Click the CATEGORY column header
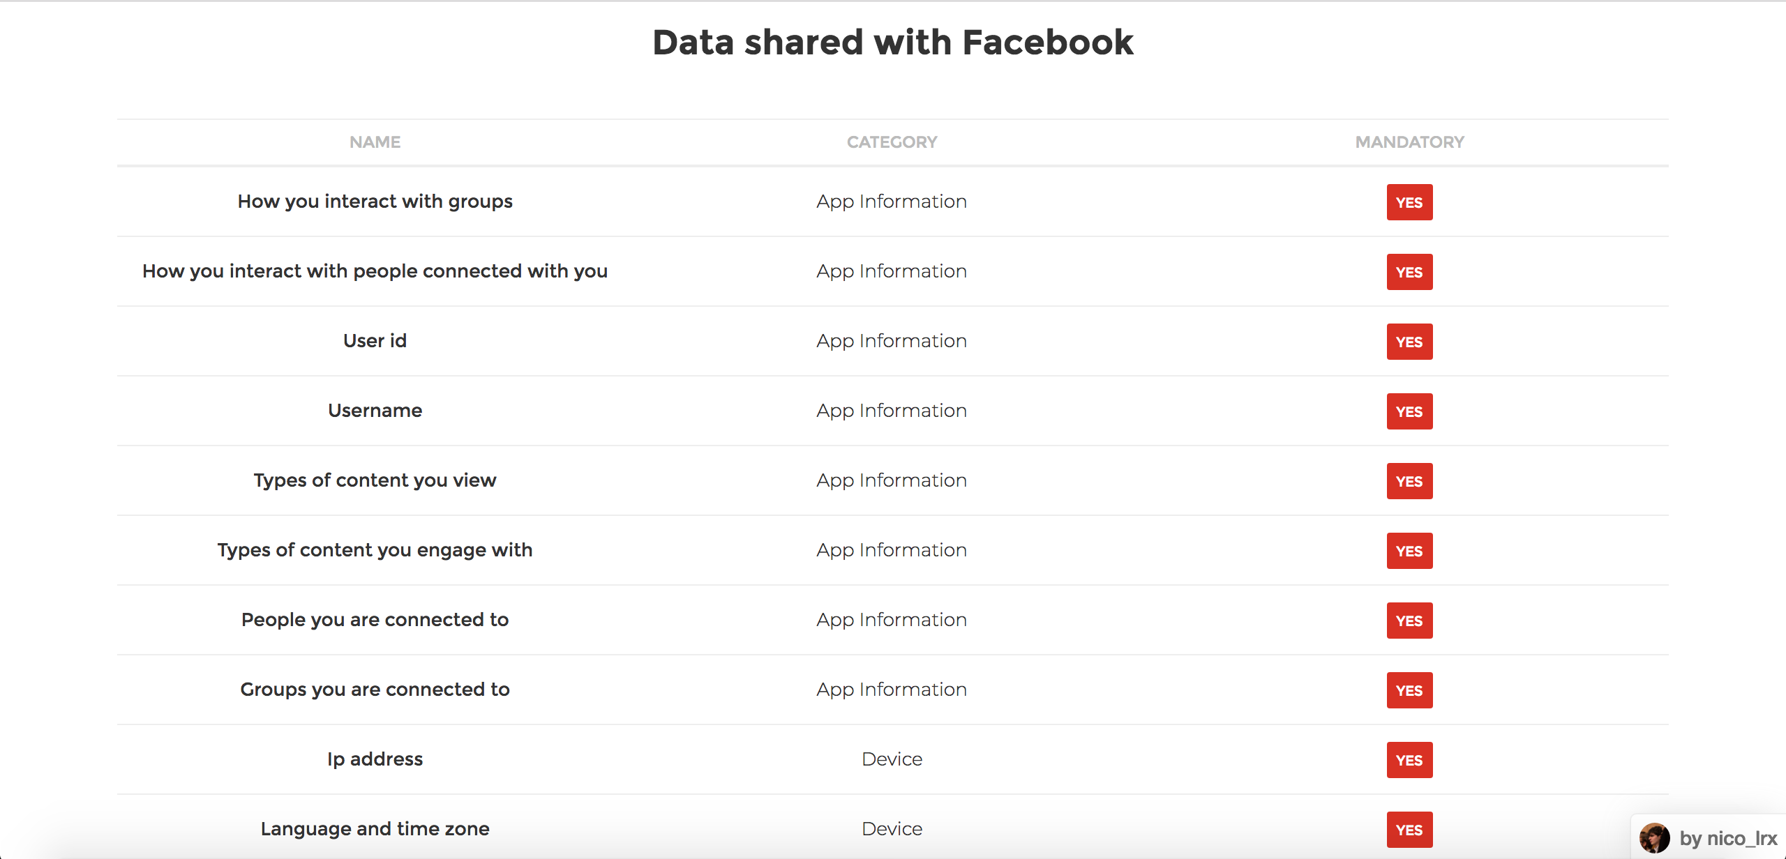 pyautogui.click(x=892, y=142)
